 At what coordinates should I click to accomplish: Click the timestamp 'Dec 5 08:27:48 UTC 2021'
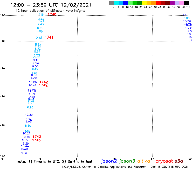169,167
